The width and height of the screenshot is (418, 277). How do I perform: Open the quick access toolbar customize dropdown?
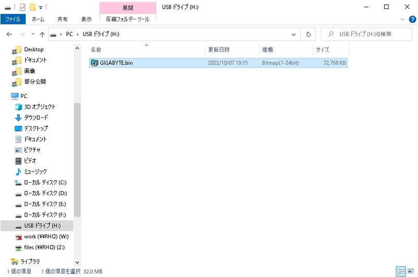41,7
